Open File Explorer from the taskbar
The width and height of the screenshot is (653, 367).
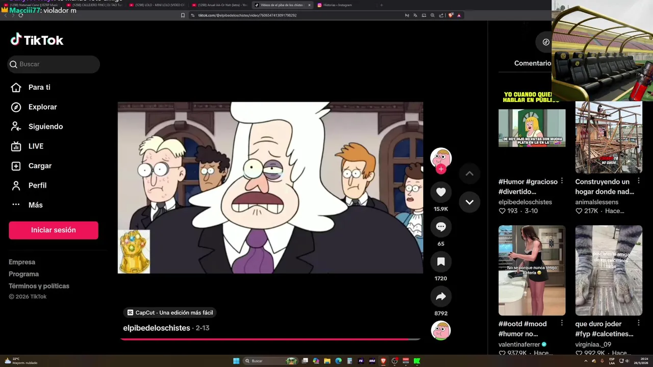point(327,361)
